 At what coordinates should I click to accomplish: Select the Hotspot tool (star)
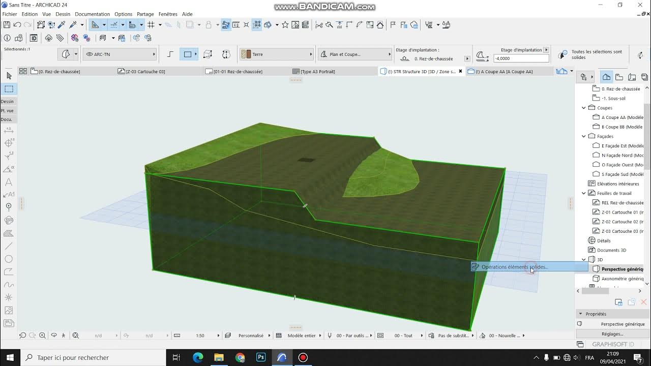9,297
